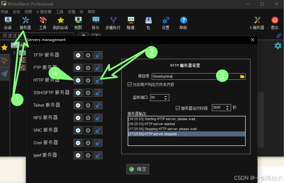This screenshot has width=284, height=183.
Task: Start the TFTP server
Action: 78,55
